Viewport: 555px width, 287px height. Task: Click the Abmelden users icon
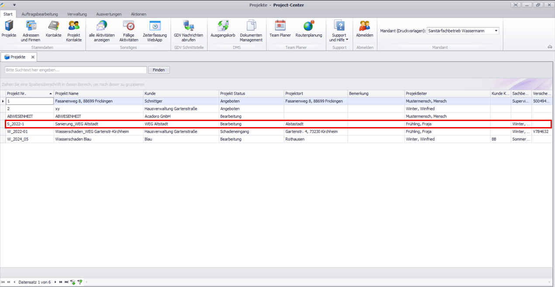click(x=364, y=26)
